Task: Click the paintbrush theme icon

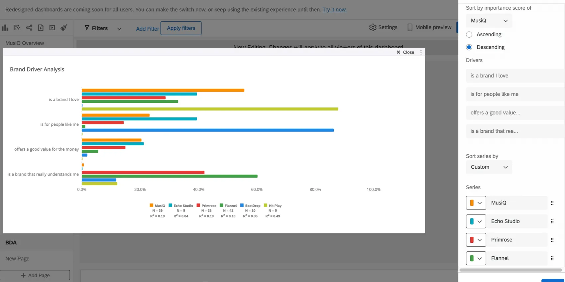Action: tap(64, 28)
